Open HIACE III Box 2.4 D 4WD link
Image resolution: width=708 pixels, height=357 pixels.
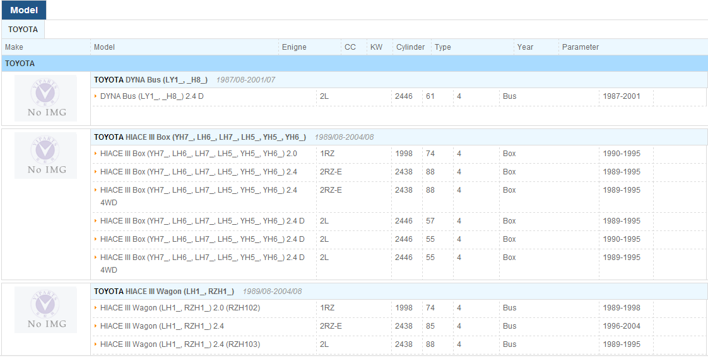pos(203,263)
